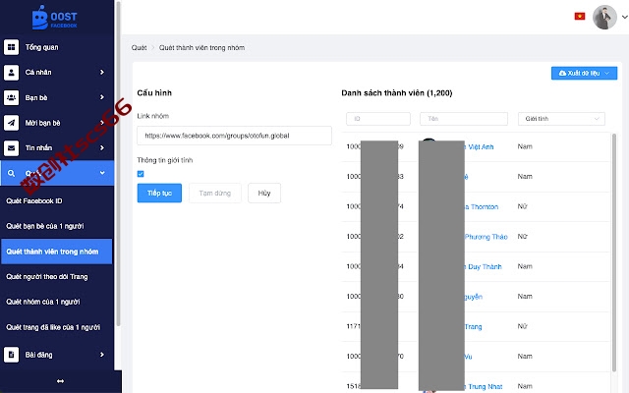Open the user avatar profile picture
This screenshot has width=629, height=393.
click(604, 18)
